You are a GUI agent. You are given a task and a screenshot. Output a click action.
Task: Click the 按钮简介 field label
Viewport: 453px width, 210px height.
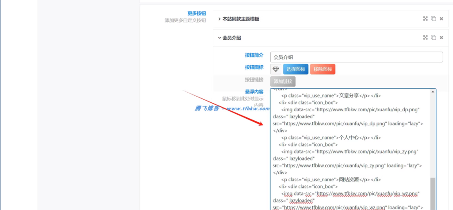point(254,55)
